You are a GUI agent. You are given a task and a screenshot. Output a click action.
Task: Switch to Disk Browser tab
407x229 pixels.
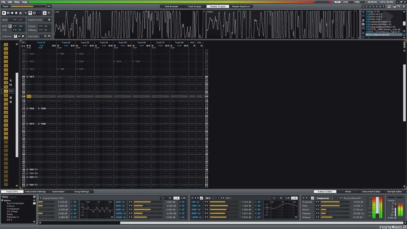(171, 6)
